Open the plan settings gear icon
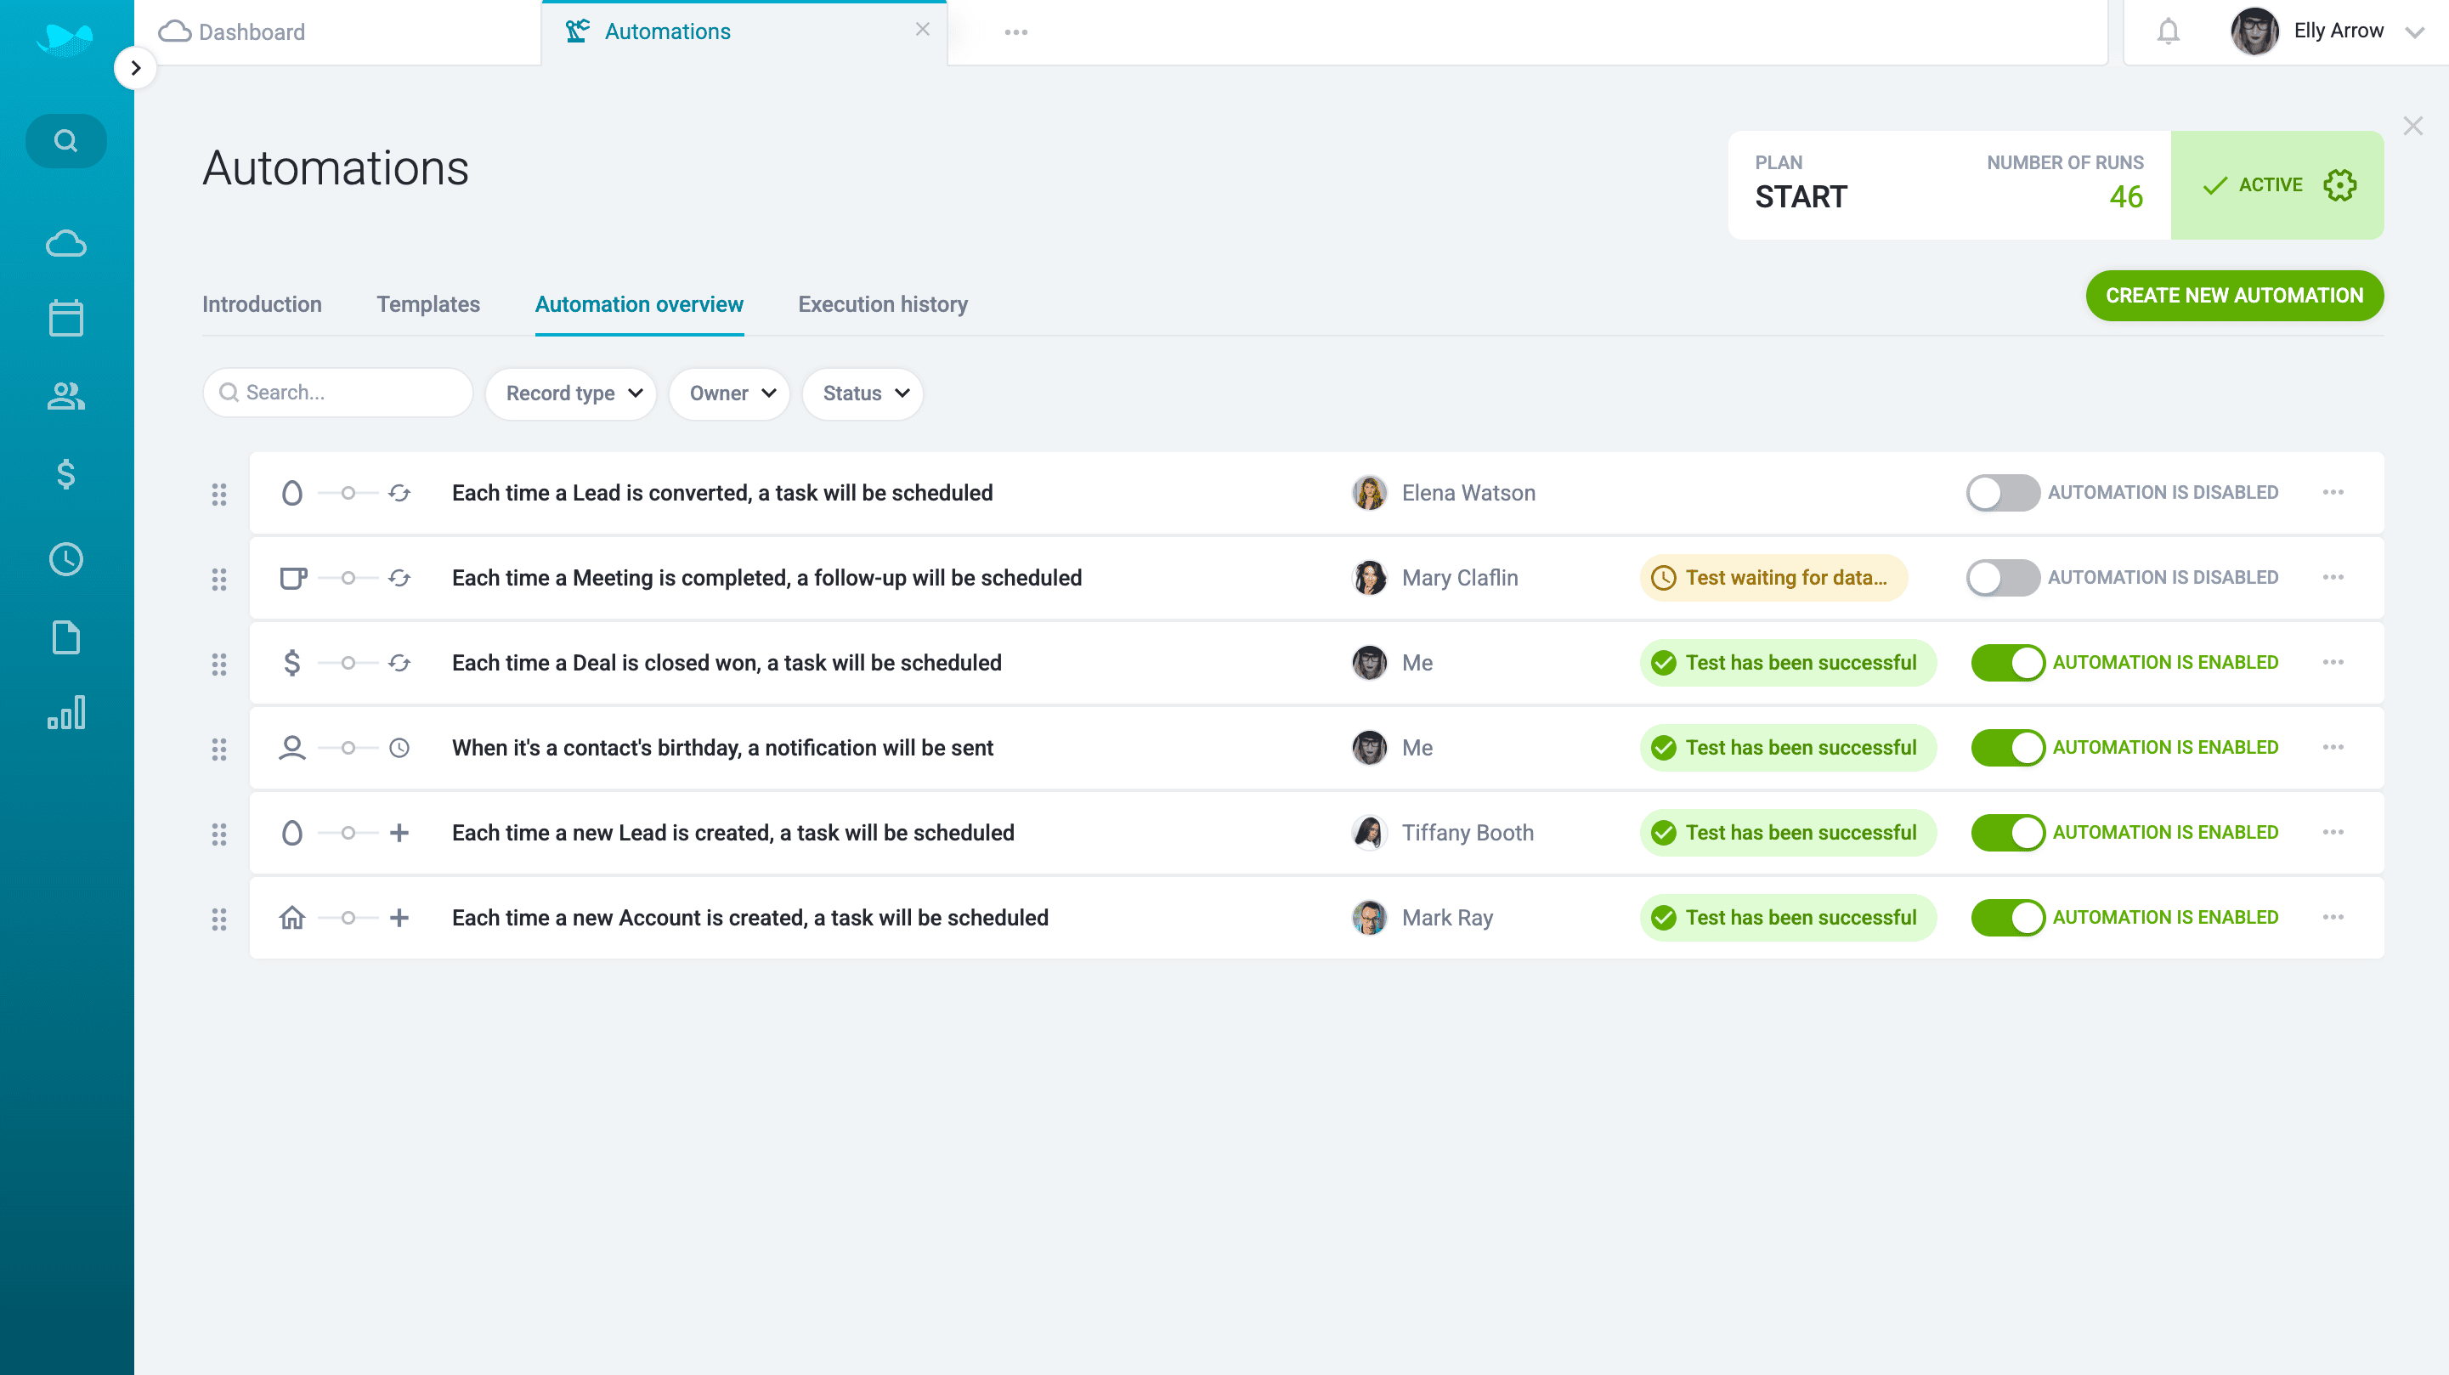The width and height of the screenshot is (2449, 1375). (x=2339, y=185)
